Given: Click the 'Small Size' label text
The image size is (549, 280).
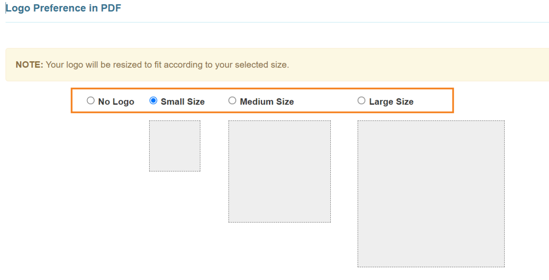Looking at the screenshot, I should tap(183, 102).
